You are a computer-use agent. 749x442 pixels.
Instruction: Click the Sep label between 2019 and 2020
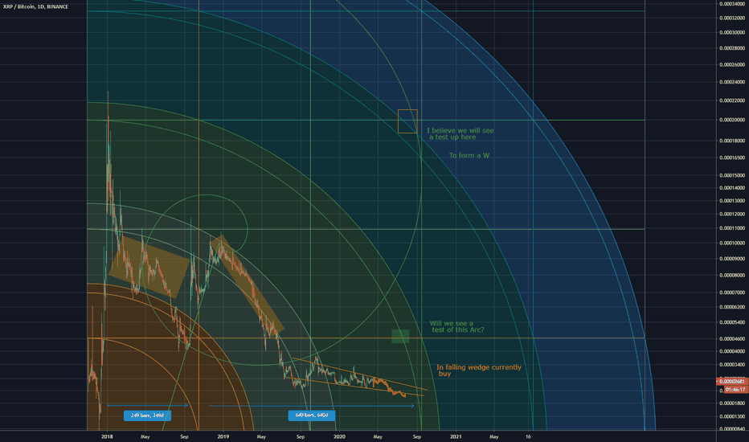(301, 436)
